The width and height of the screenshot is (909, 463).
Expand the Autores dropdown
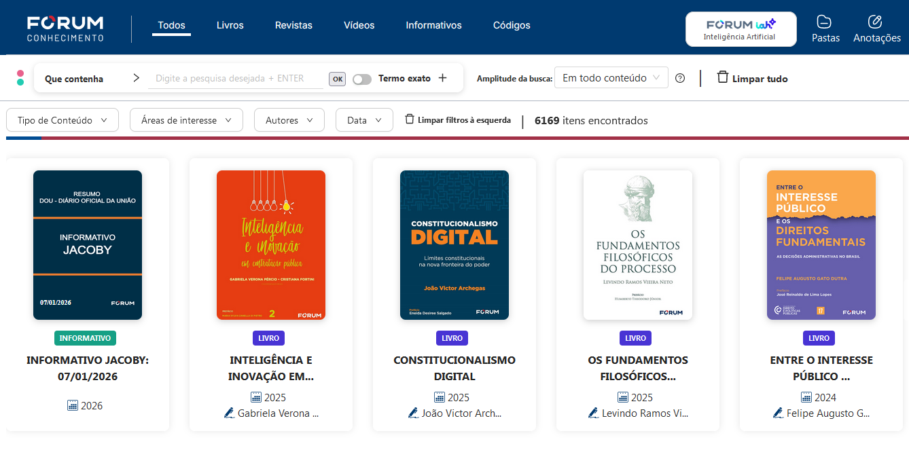point(289,120)
